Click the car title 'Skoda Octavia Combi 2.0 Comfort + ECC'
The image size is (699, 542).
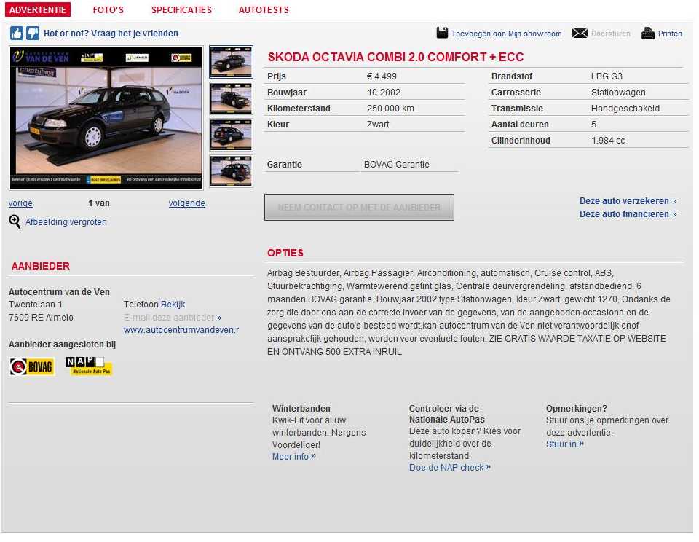[395, 57]
